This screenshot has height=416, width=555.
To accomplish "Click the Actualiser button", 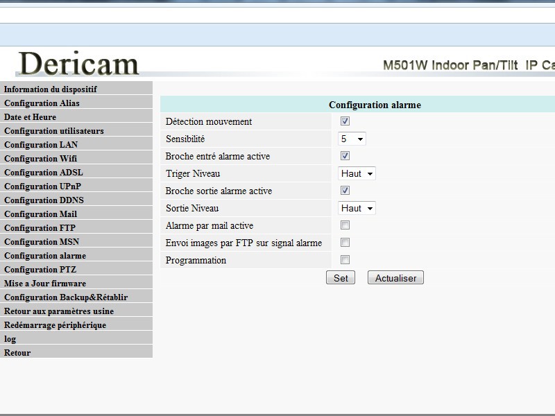I will tap(395, 278).
